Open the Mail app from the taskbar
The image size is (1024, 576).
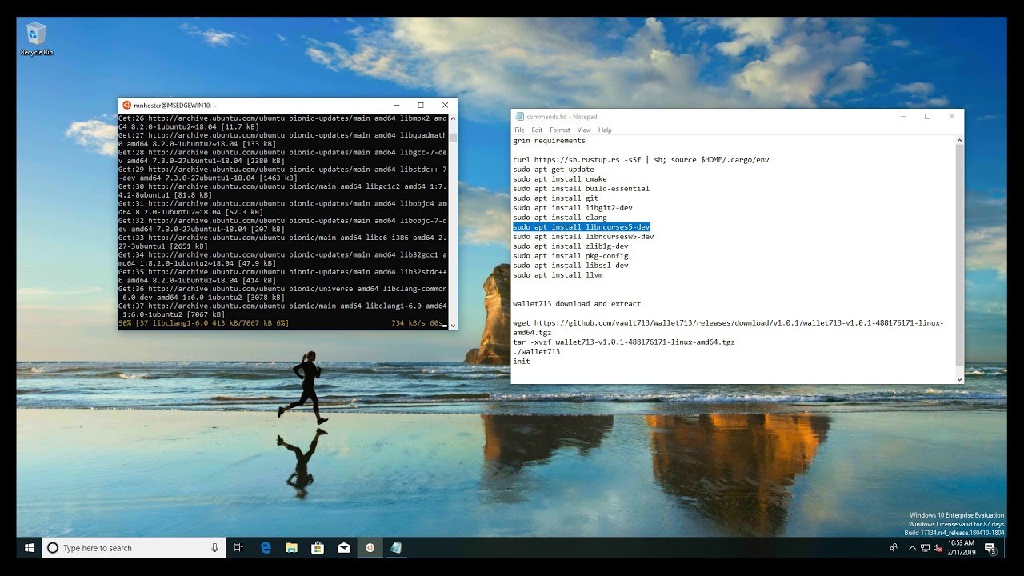343,548
